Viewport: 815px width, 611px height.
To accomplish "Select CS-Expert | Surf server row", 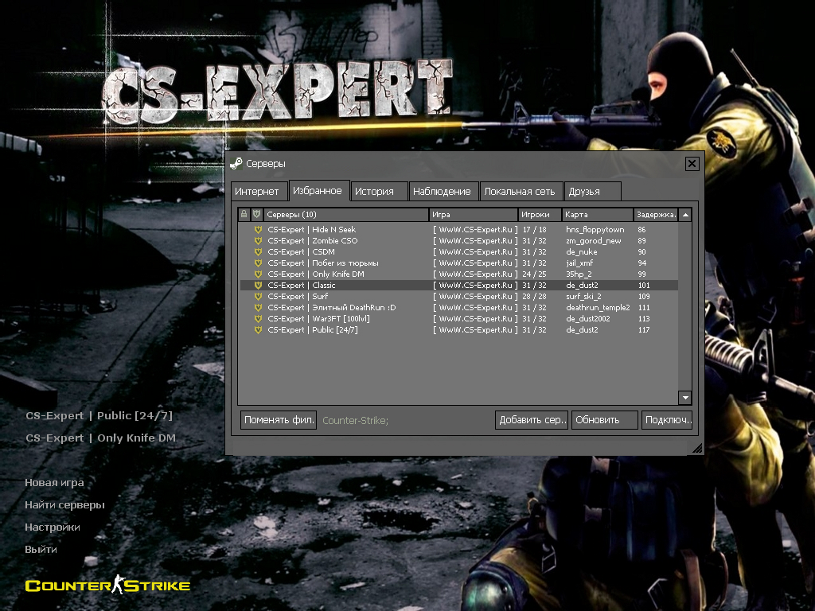I will (x=459, y=297).
